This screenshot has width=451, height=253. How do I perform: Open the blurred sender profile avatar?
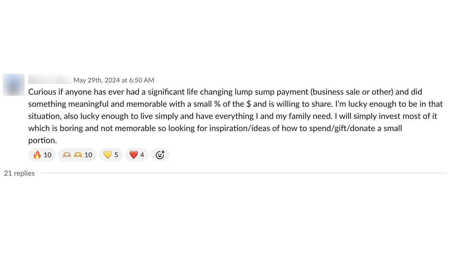click(x=13, y=85)
